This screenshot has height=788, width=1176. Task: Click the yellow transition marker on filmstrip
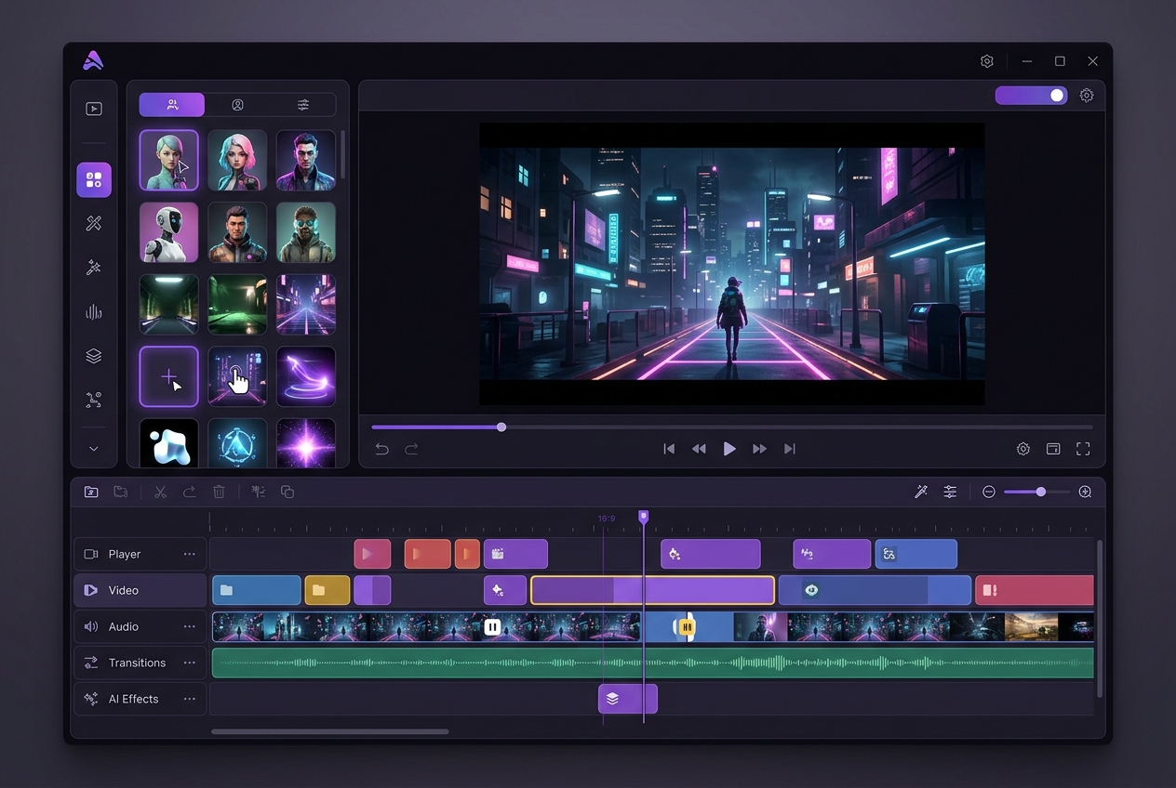(687, 627)
